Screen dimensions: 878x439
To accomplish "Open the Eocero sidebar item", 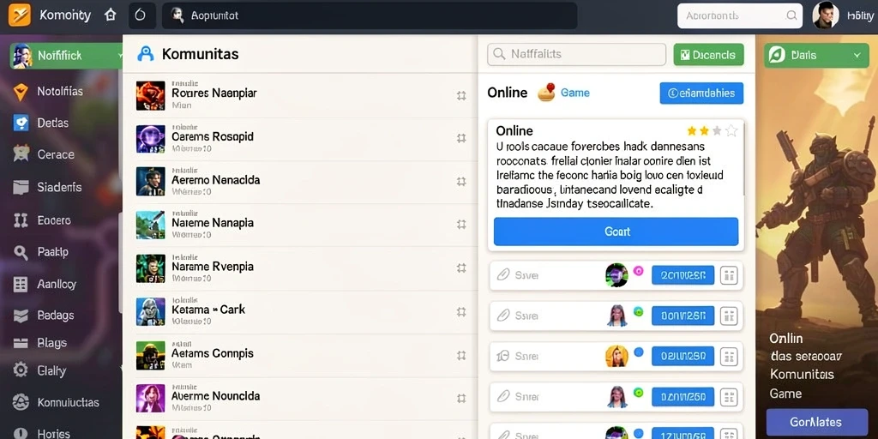I will pyautogui.click(x=54, y=220).
